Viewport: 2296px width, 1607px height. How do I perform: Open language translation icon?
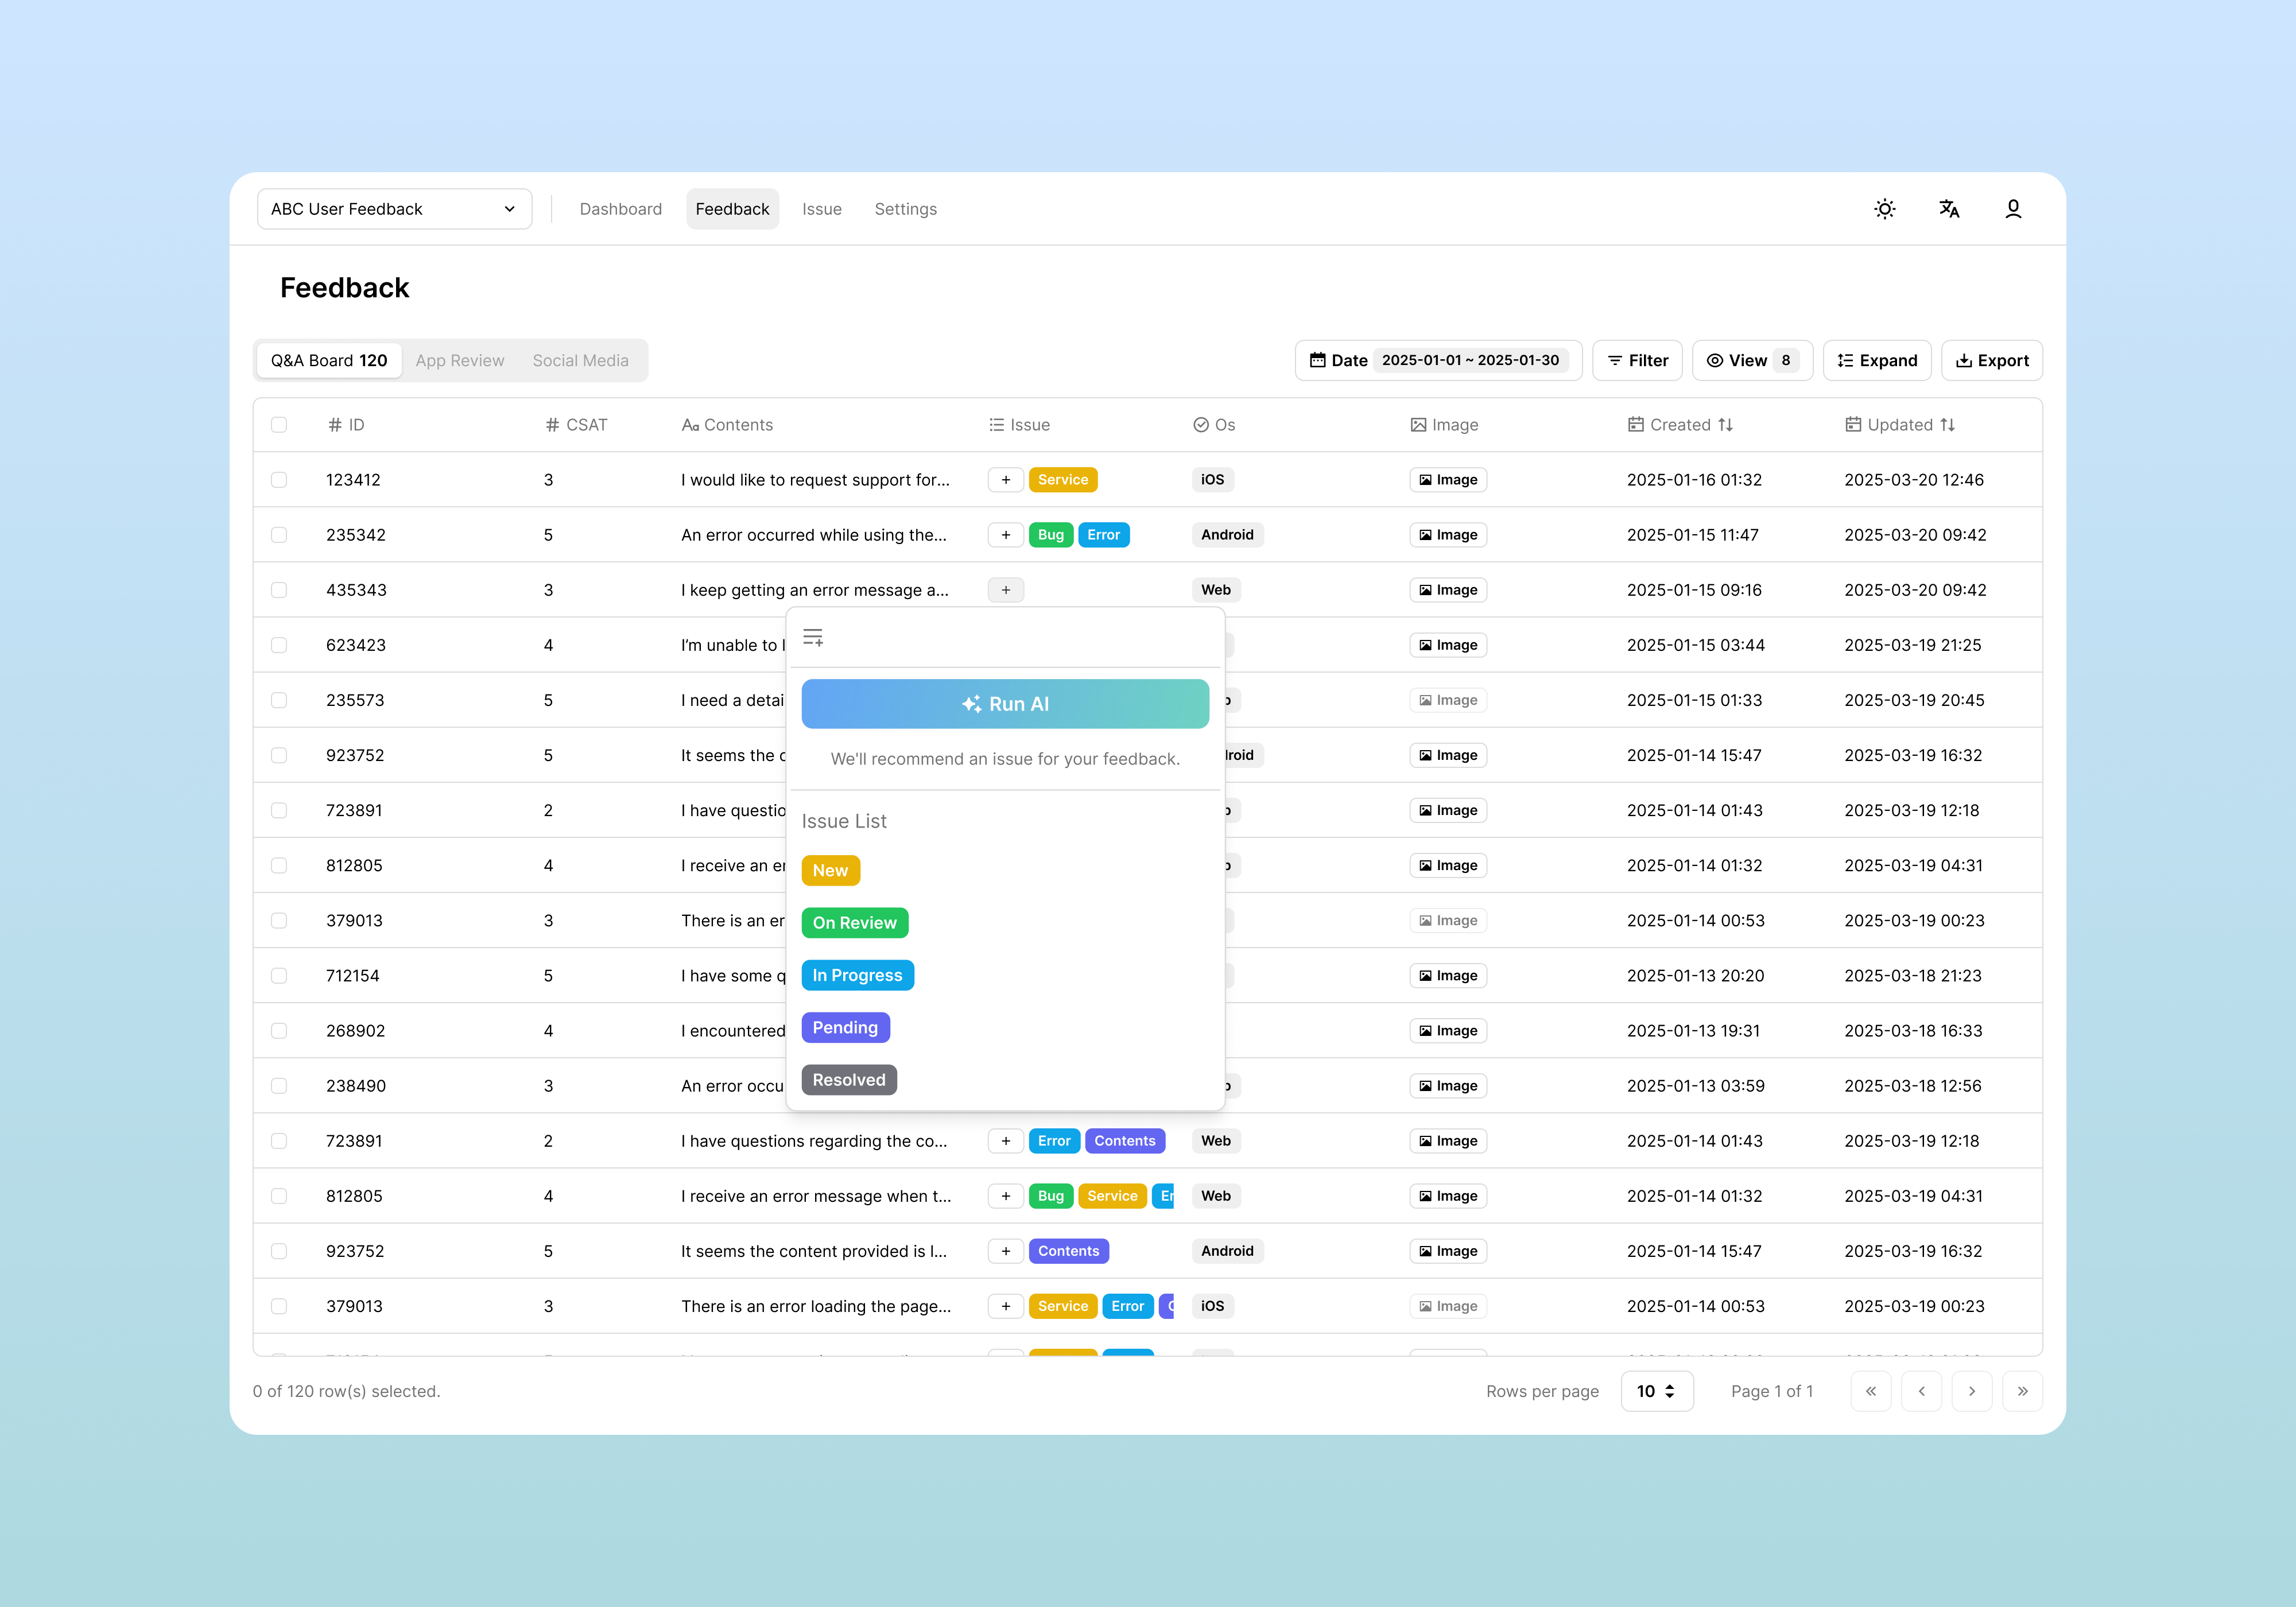coord(1949,209)
